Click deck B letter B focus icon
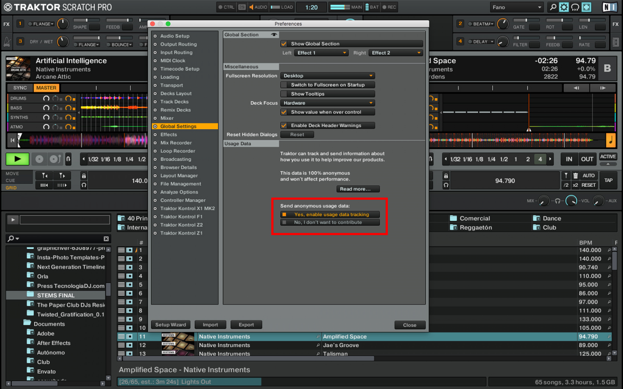 click(x=607, y=68)
